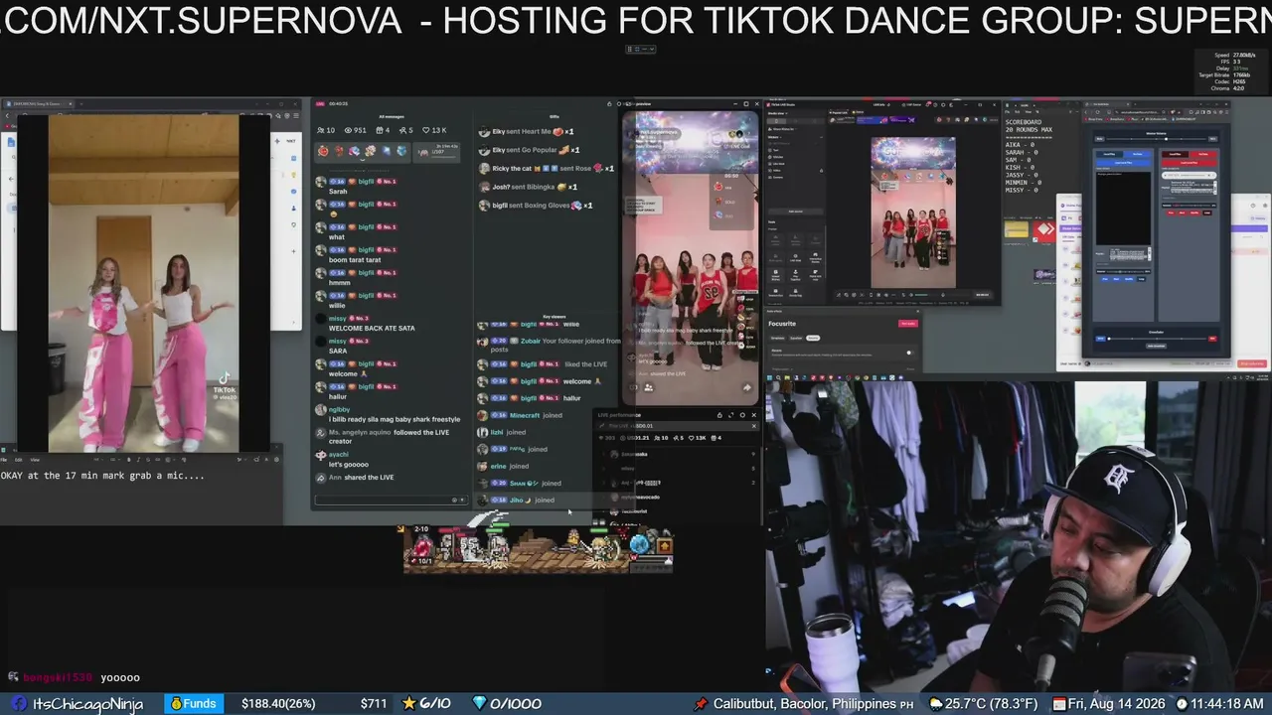This screenshot has width=1272, height=715.
Task: Click the Funds button in the bottom bar
Action: 194,703
